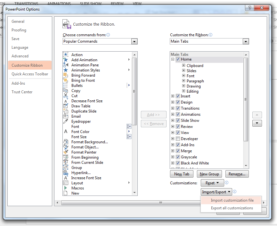The width and height of the screenshot is (277, 226).
Task: Click the Action command star icon
Action: point(66,54)
